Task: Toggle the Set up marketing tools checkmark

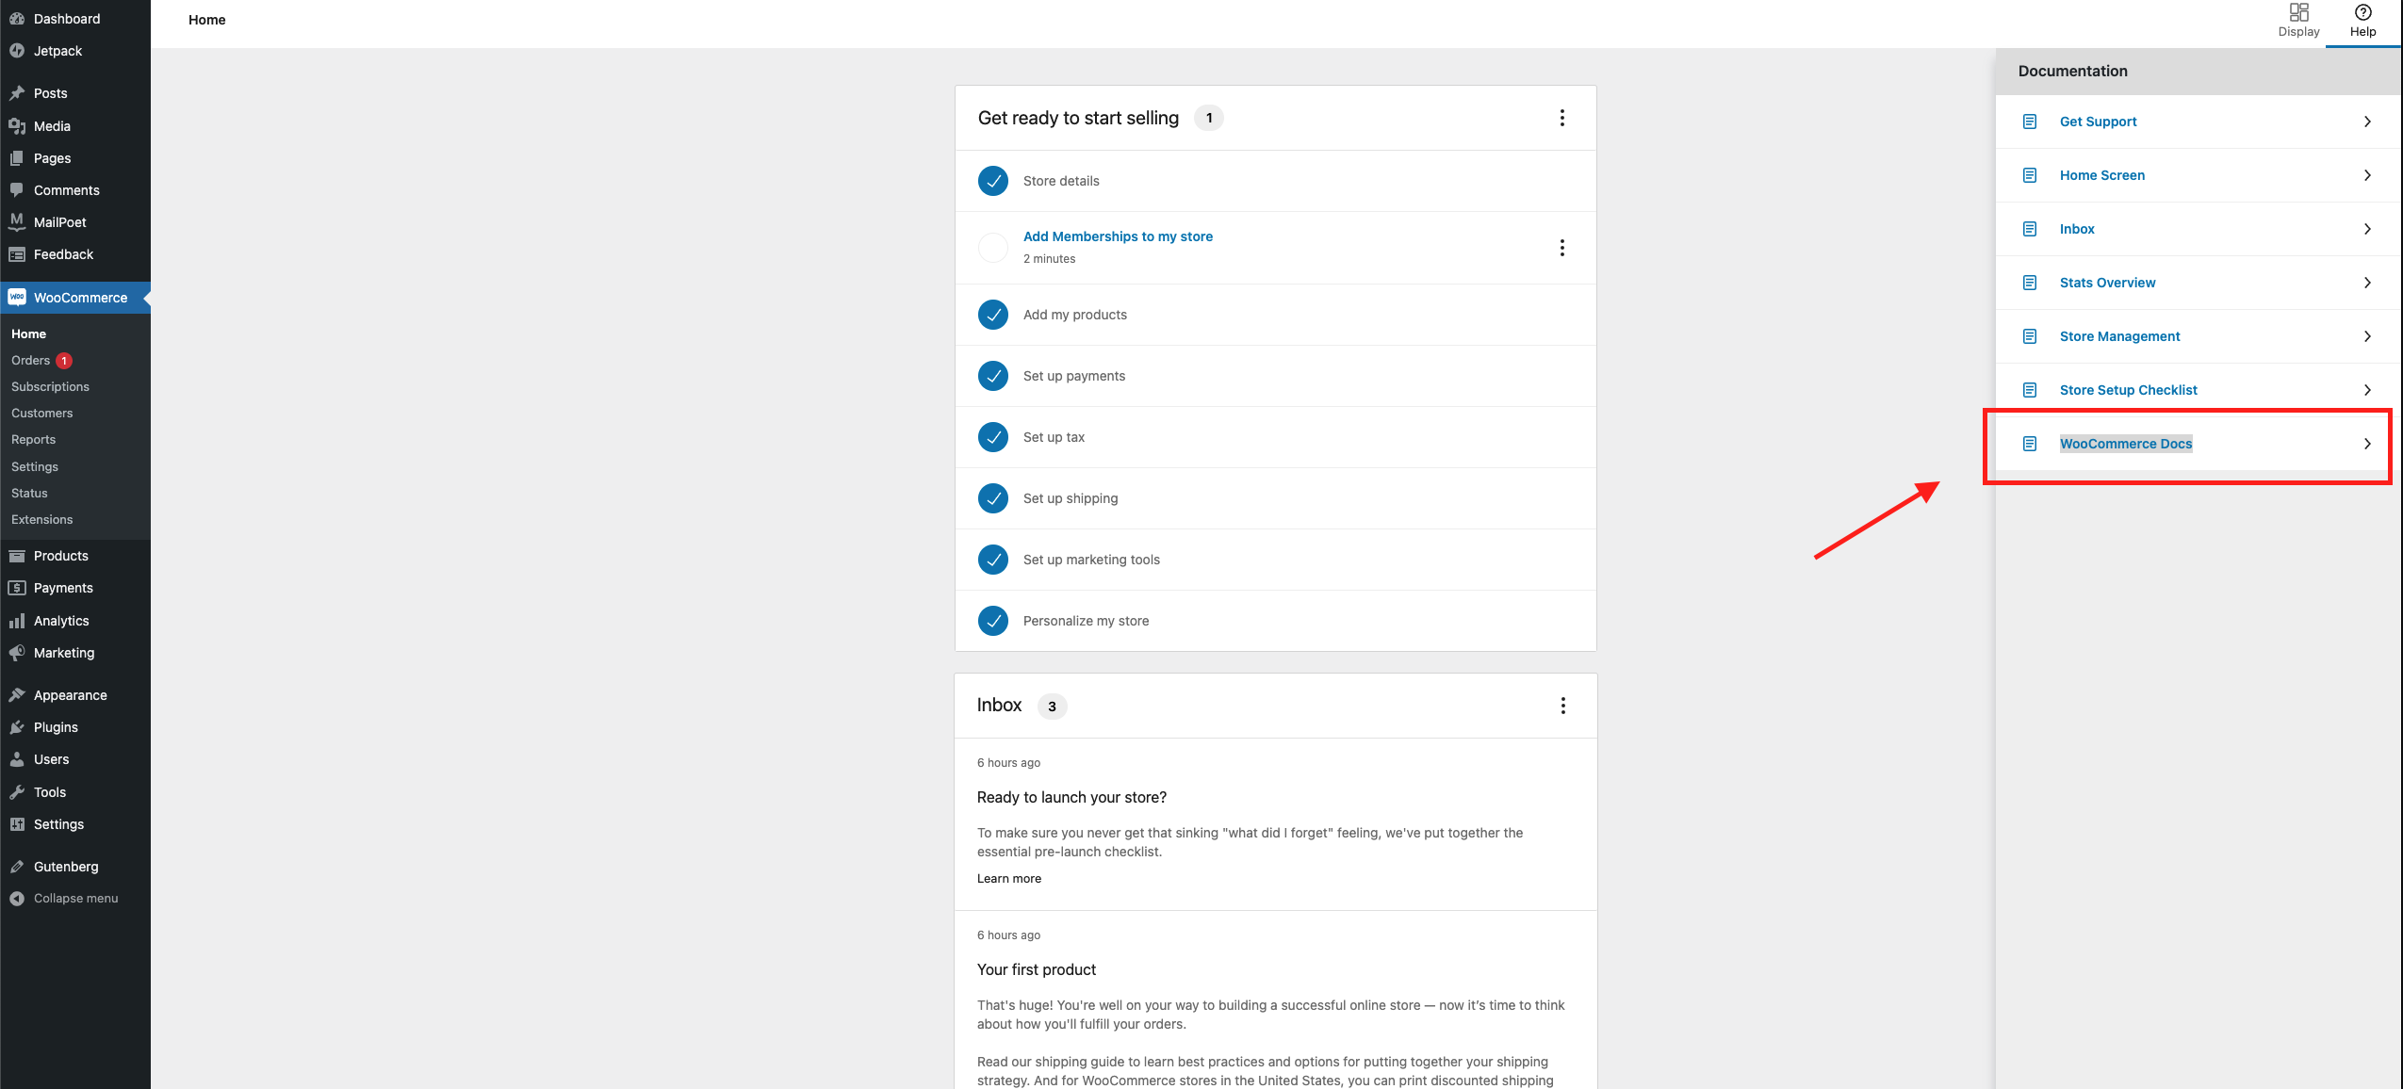Action: [993, 560]
